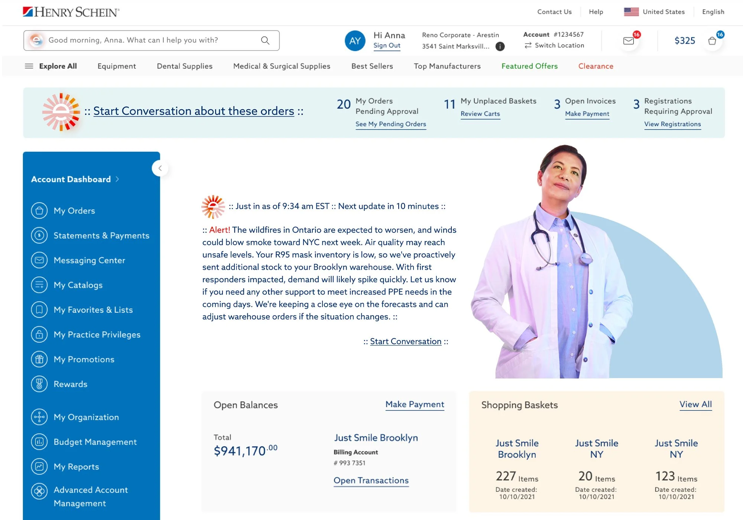
Task: Open the Equipment menu
Action: pos(117,66)
